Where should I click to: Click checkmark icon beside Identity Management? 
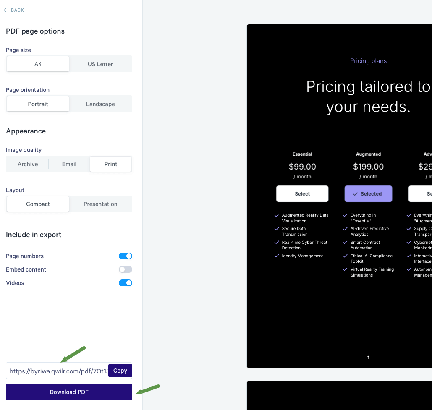click(x=277, y=256)
